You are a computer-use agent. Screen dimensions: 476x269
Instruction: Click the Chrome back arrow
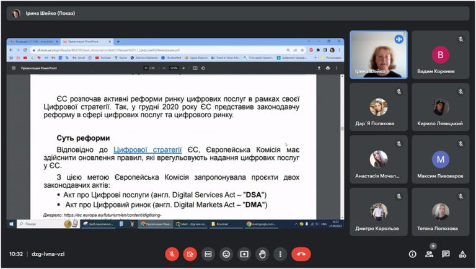pos(11,50)
